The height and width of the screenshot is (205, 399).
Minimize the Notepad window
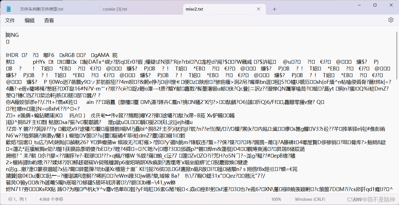click(359, 5)
